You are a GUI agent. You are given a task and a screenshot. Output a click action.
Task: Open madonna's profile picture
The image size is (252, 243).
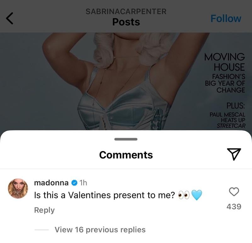18,189
